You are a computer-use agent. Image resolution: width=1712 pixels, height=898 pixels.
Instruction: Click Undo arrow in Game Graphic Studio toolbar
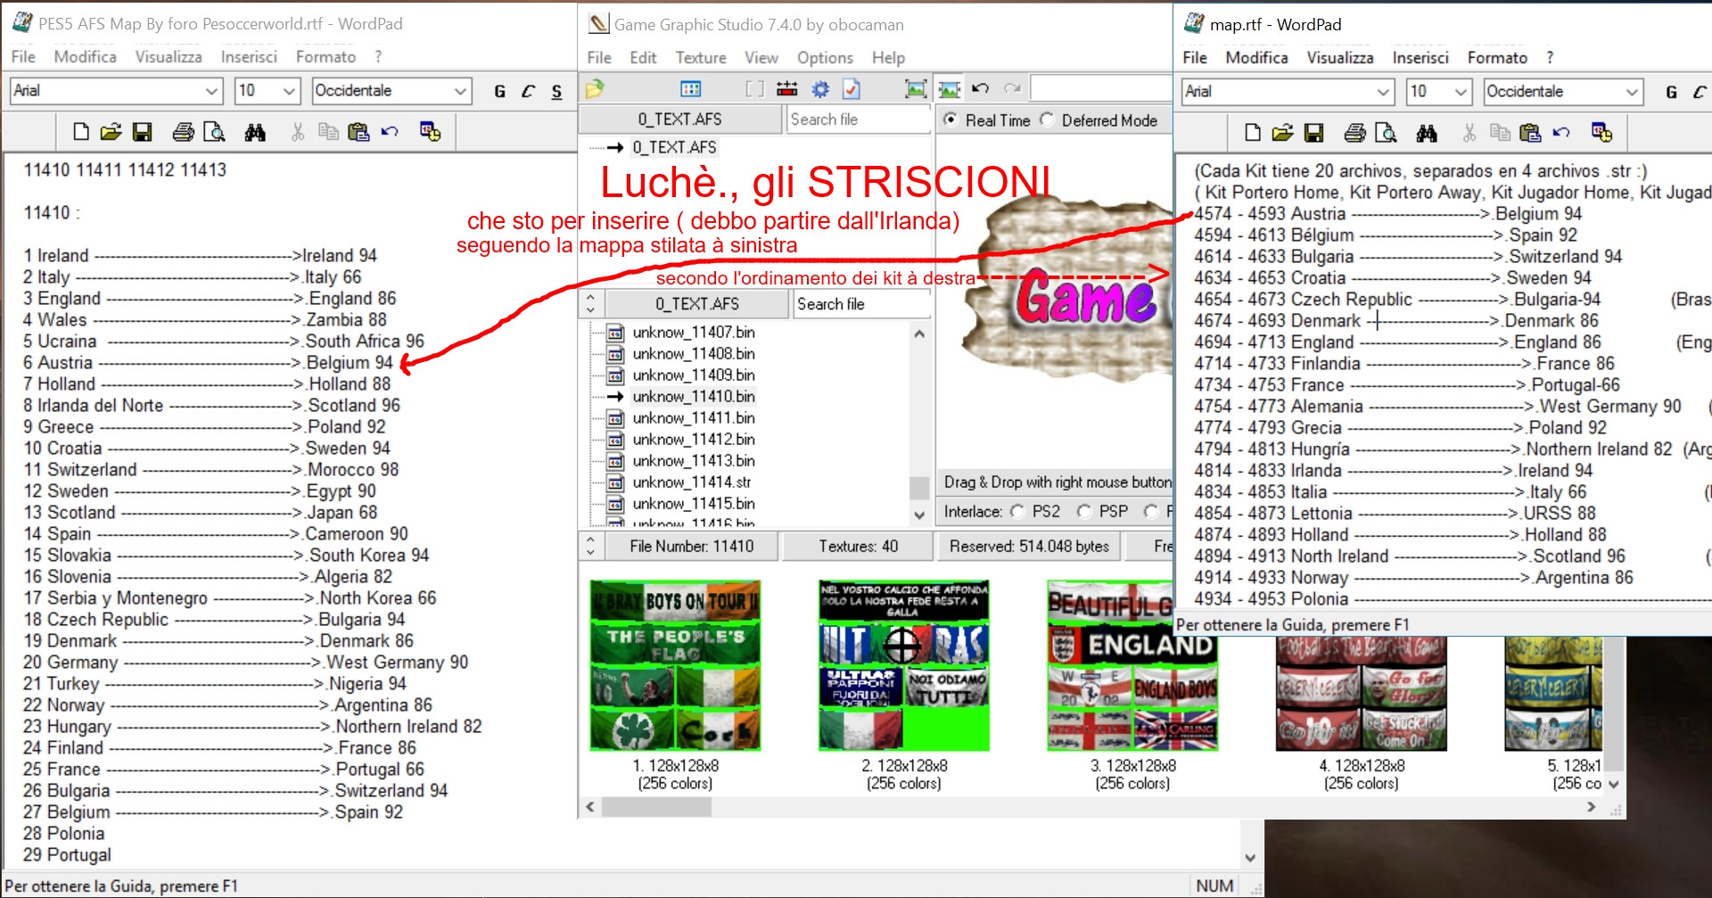coord(981,88)
